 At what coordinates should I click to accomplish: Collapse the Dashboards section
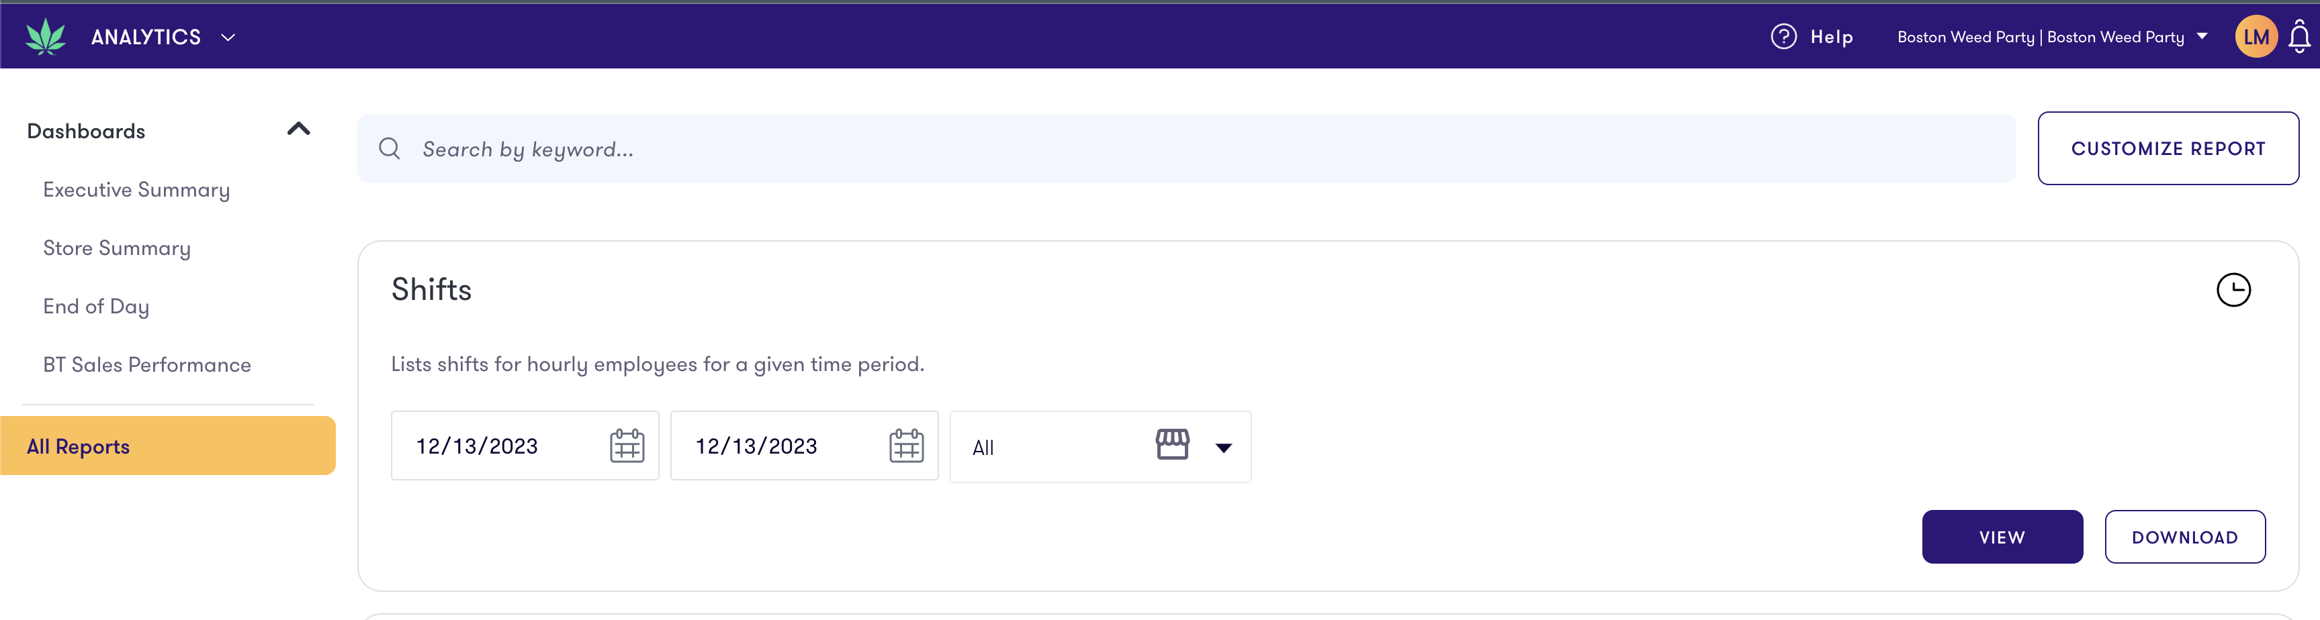tap(297, 129)
